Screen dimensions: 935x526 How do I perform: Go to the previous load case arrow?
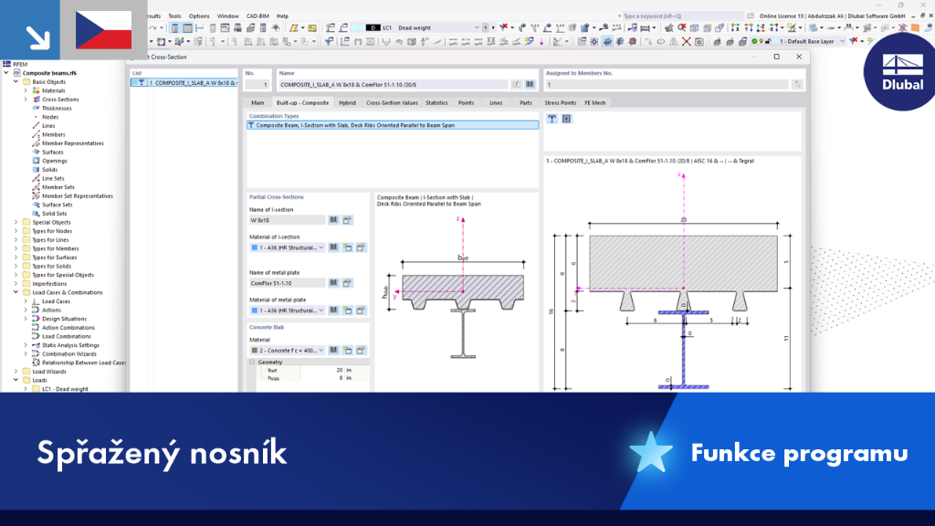(486, 28)
